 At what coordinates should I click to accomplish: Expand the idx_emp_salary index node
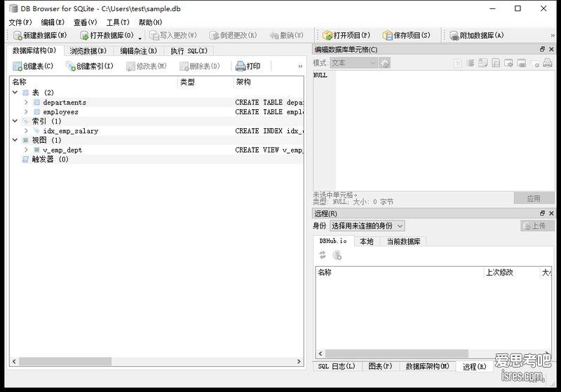tap(26, 131)
